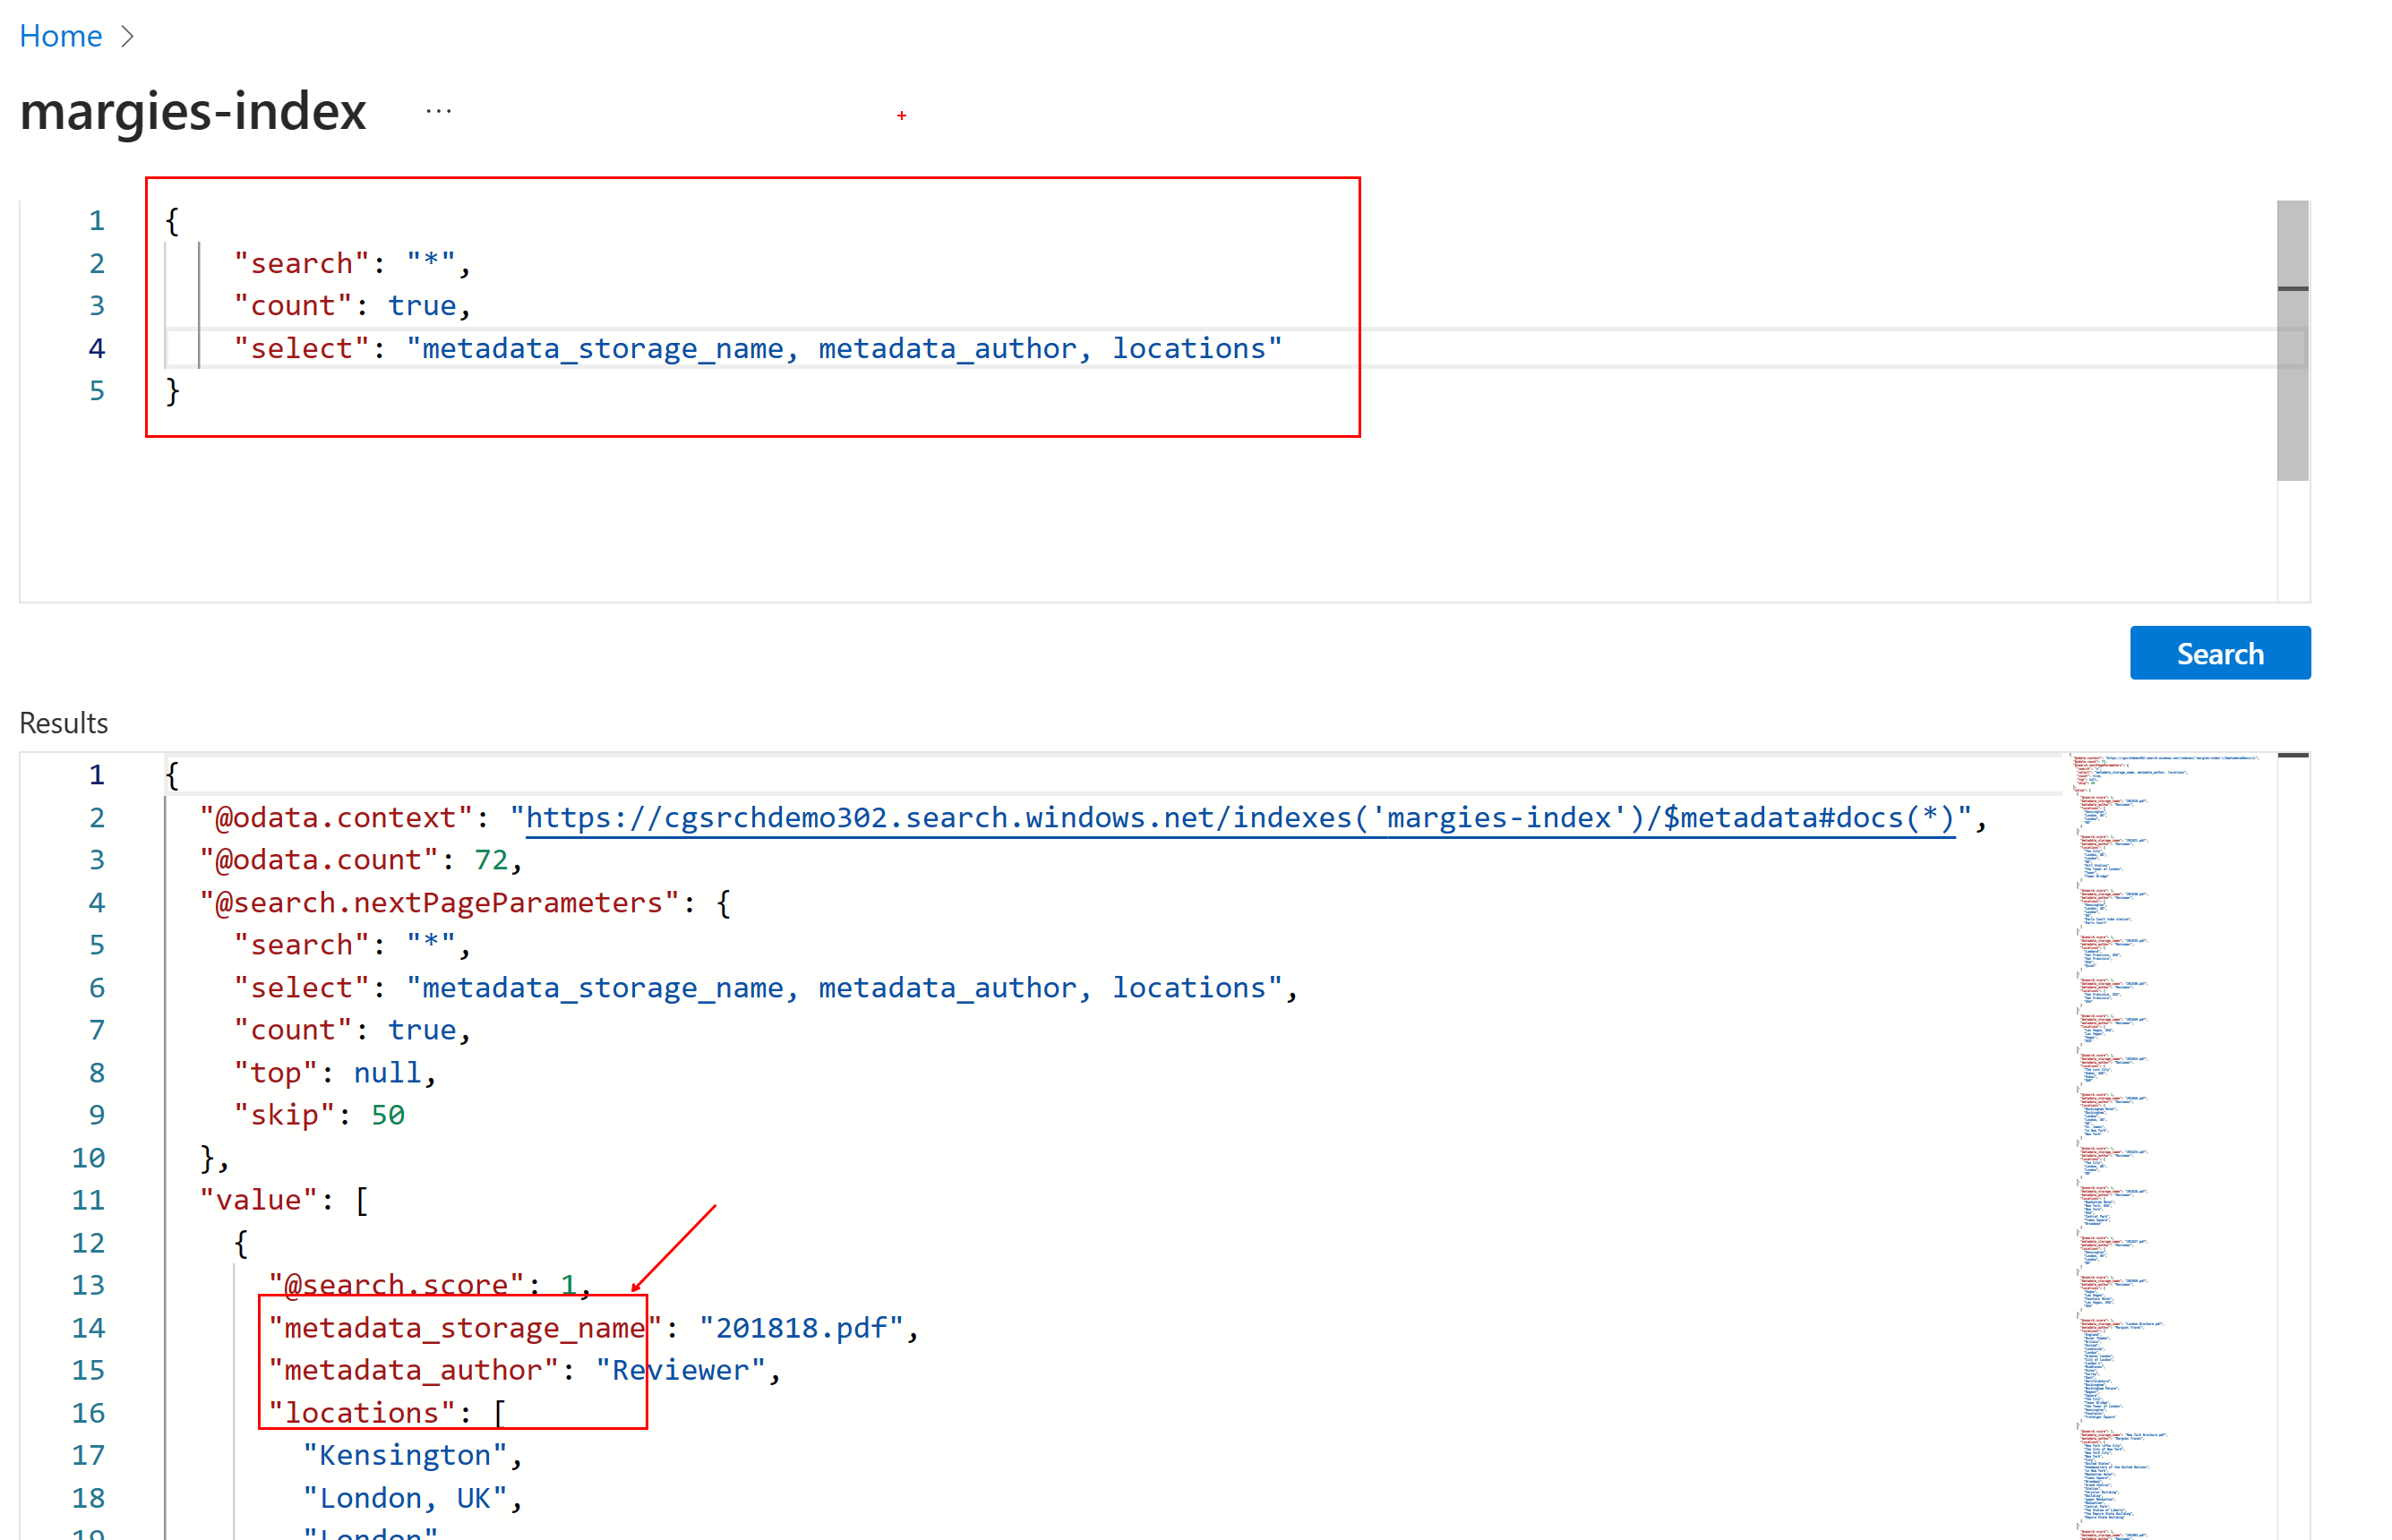Click line number 13 in the results pane
The image size is (2392, 1540).
point(88,1285)
